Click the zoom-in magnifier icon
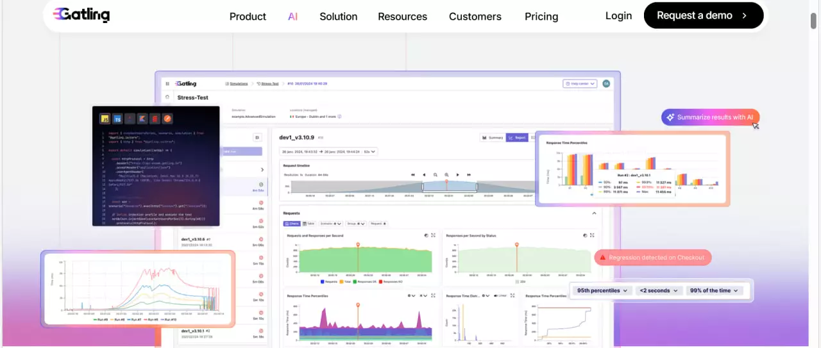 pos(446,174)
